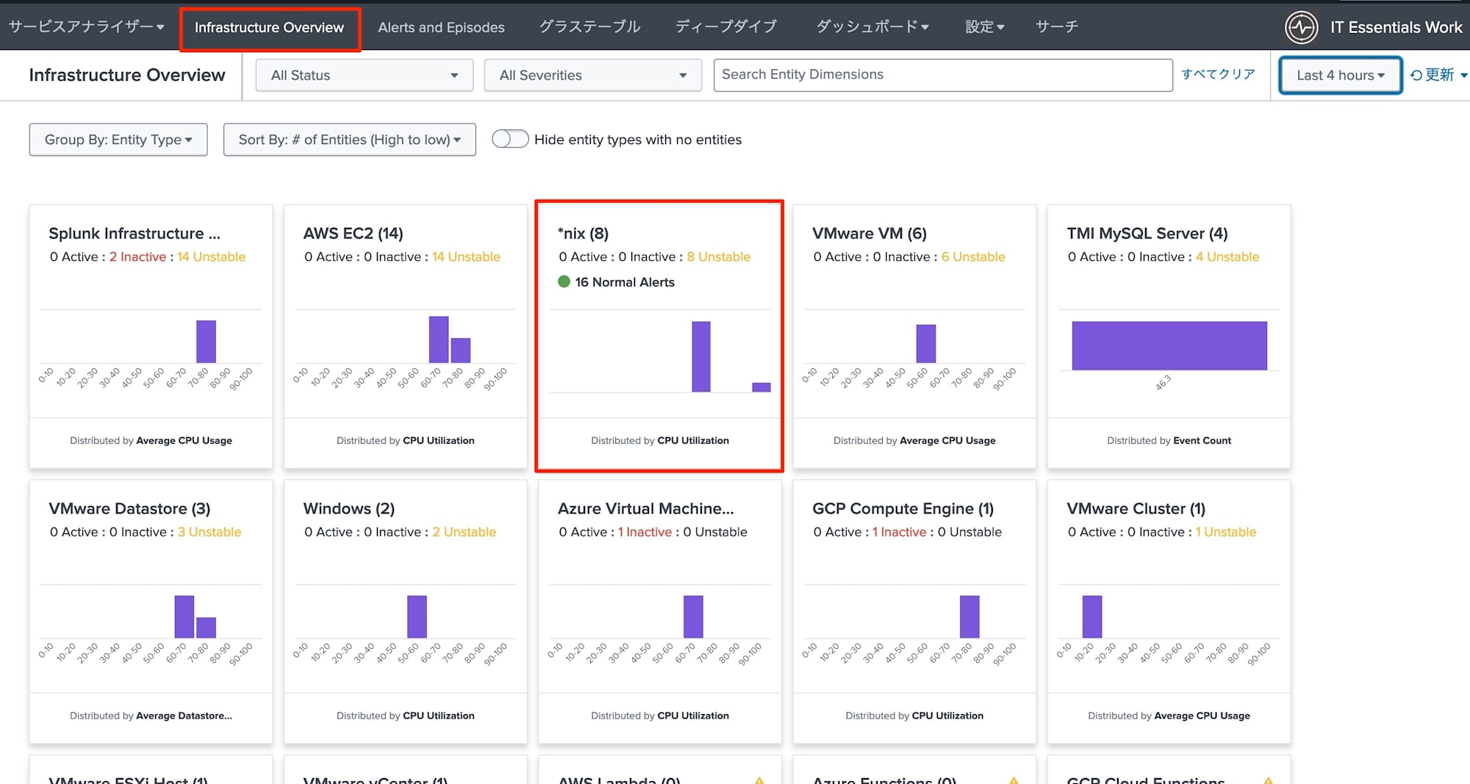Click the IT Essentials Work heartbeat logo icon
Image resolution: width=1470 pixels, height=784 pixels.
click(x=1301, y=27)
